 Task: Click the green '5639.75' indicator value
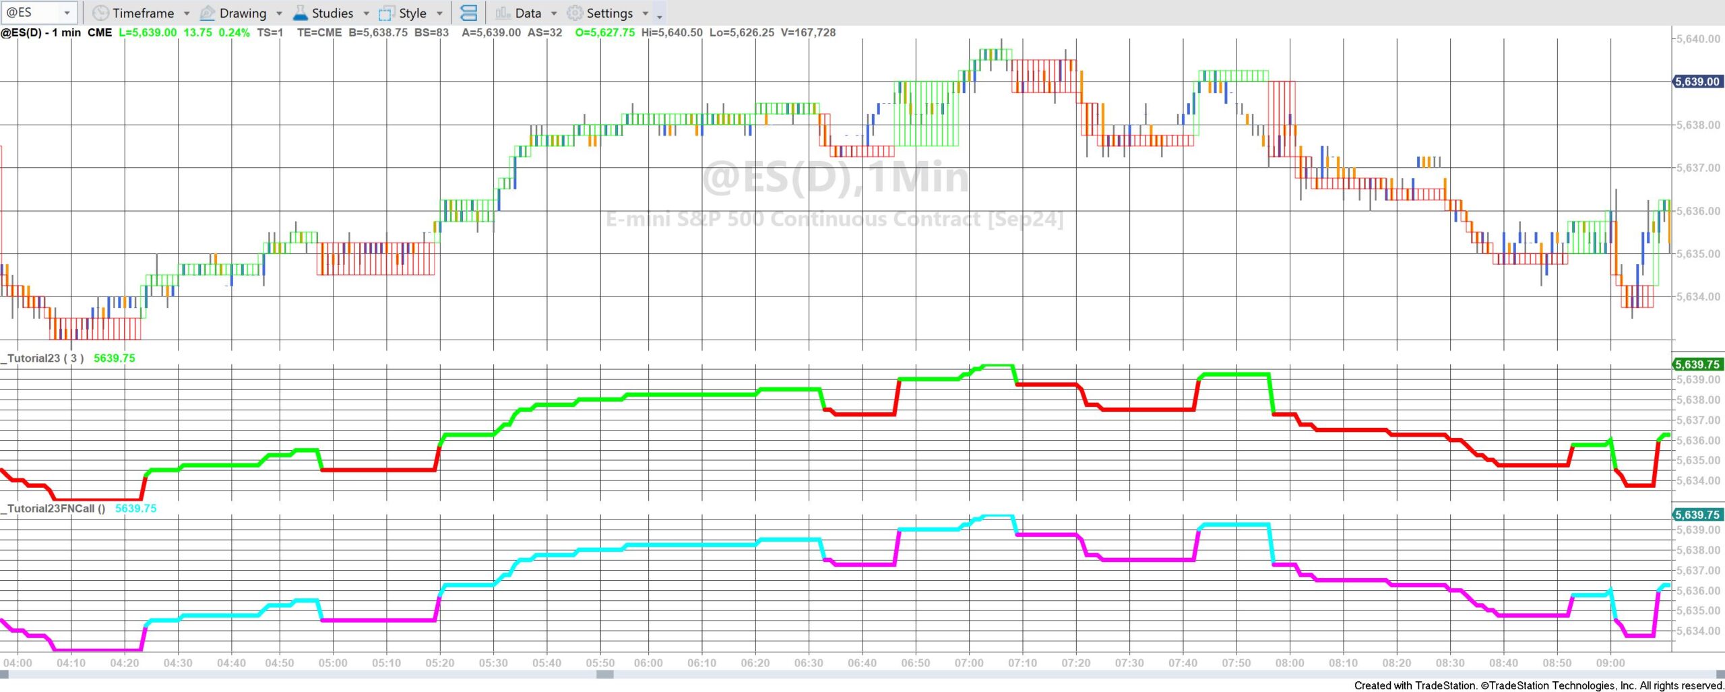point(114,358)
